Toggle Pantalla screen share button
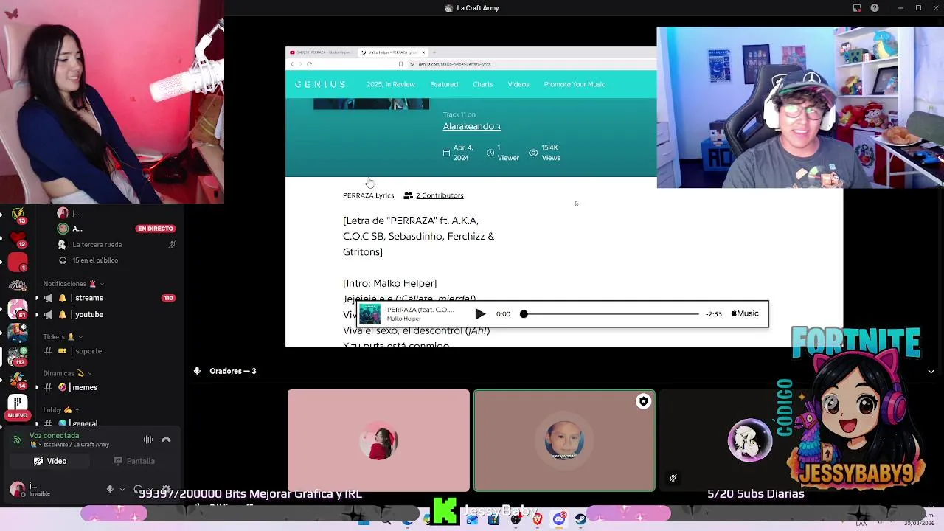Screen dimensions: 944x531 [134, 461]
